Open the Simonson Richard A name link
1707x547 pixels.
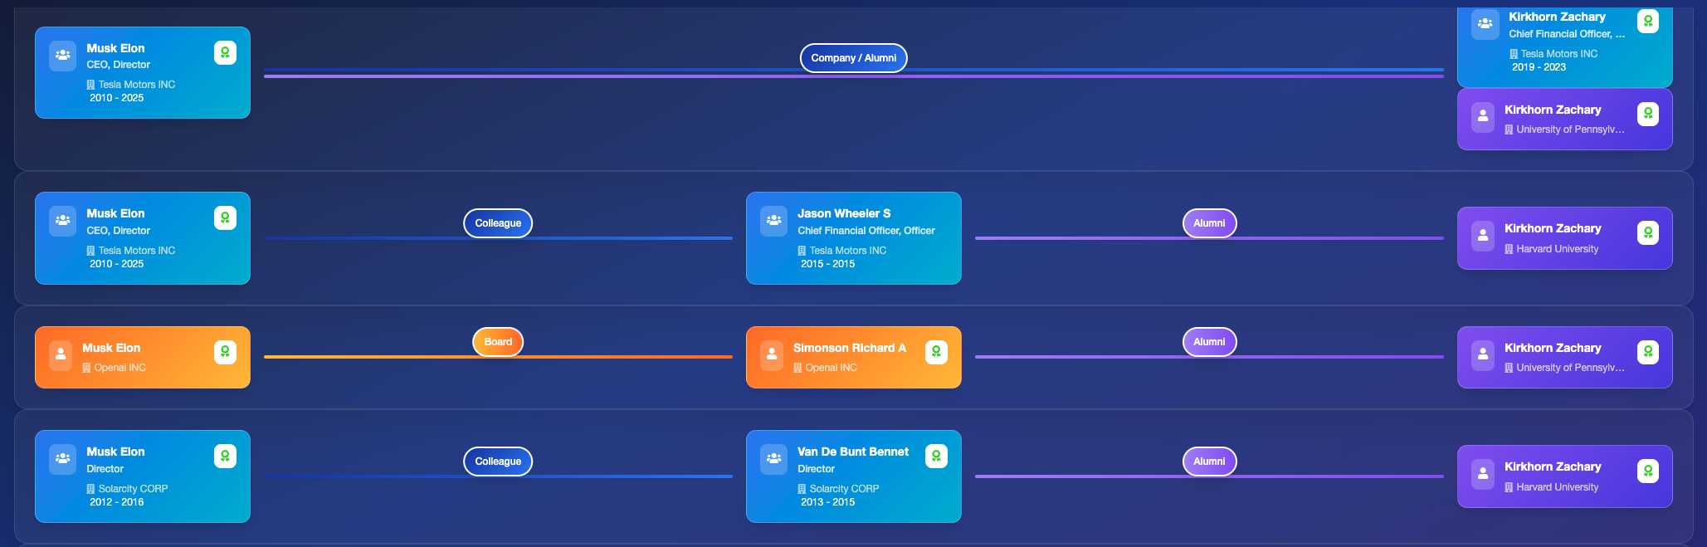pos(849,348)
